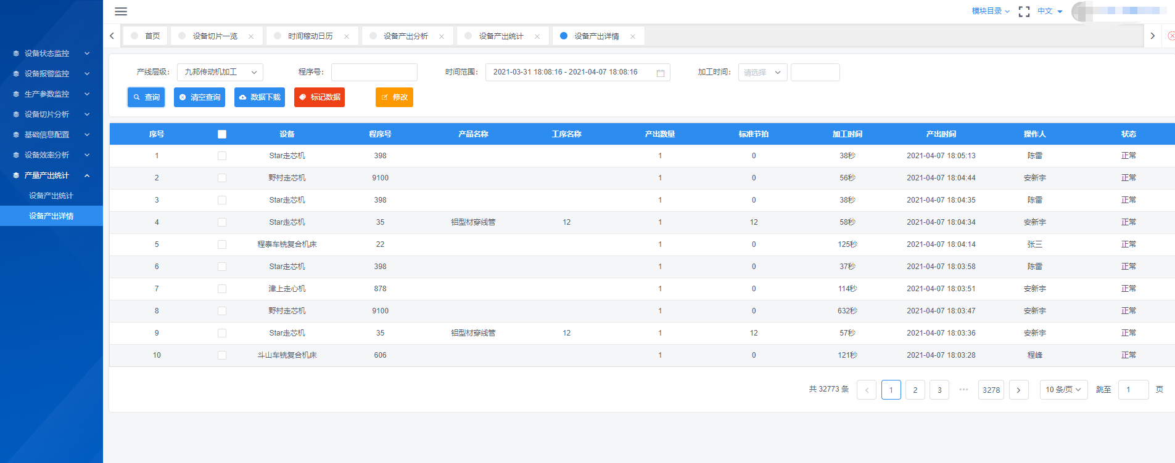1175x463 pixels.
Task: Close the 设备切片一览 tab
Action: click(x=251, y=36)
